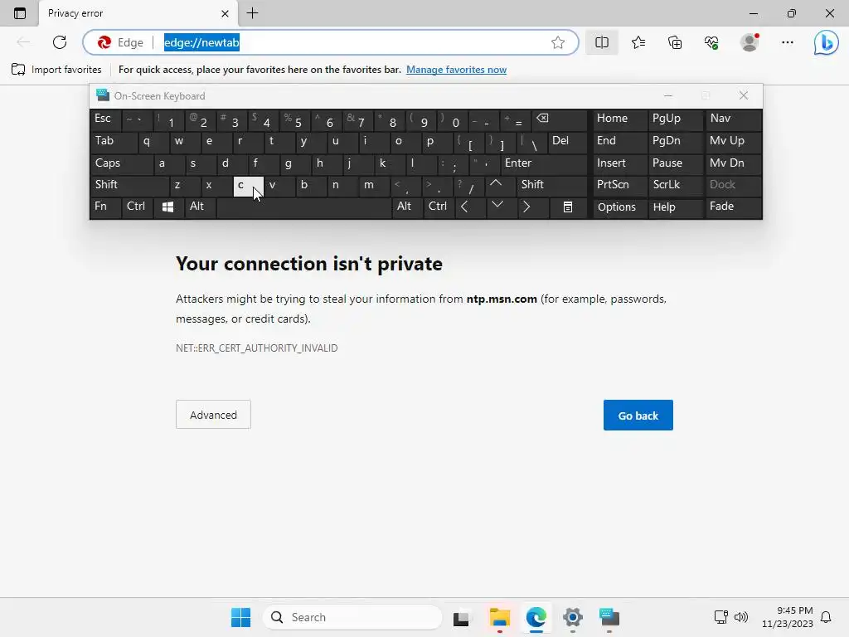Open a new tab with plus button
Screen dimensions: 849x637
tap(252, 13)
